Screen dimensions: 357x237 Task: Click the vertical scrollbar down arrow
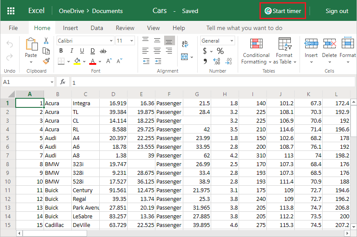[x=354, y=227]
